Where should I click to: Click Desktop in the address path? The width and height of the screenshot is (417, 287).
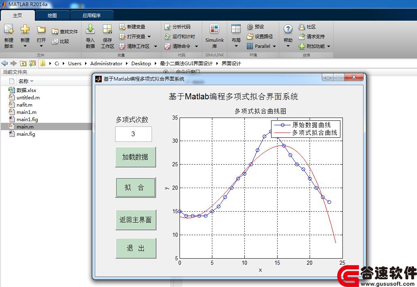tap(141, 63)
